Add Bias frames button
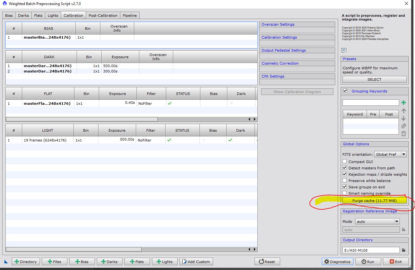 pyautogui.click(x=82, y=261)
